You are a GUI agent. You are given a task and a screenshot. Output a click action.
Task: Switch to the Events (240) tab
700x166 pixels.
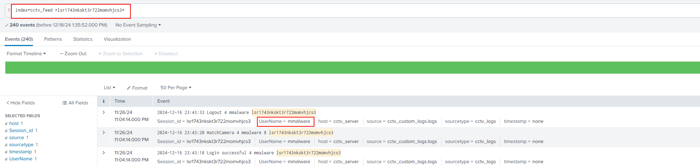point(19,39)
